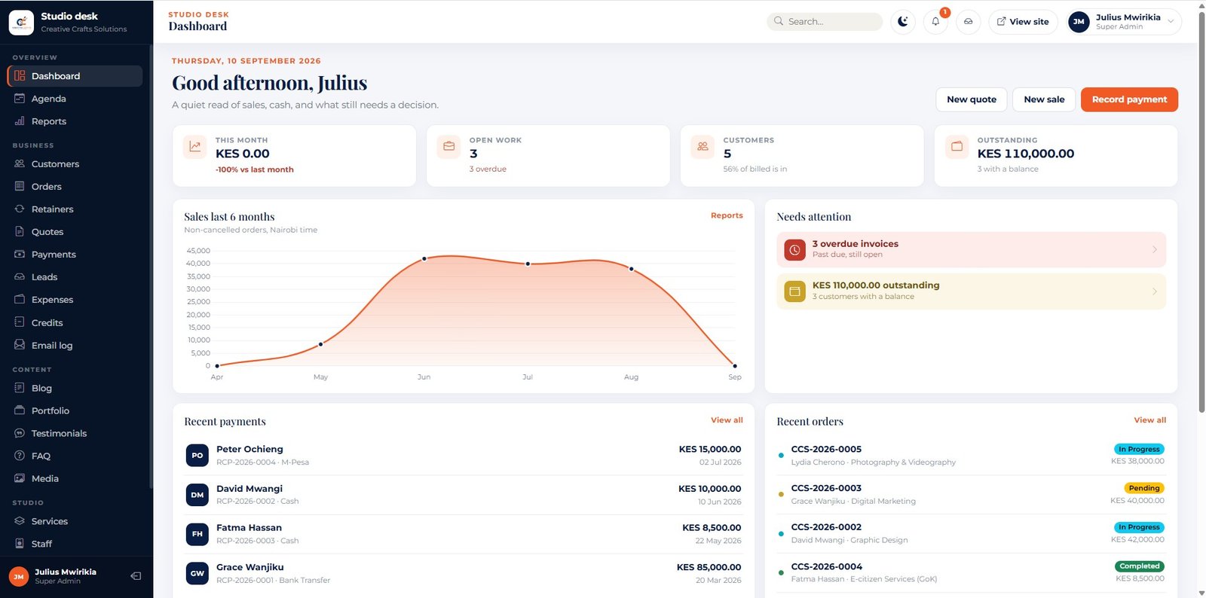Click the inbox tray icon beside the bell

[x=969, y=22]
